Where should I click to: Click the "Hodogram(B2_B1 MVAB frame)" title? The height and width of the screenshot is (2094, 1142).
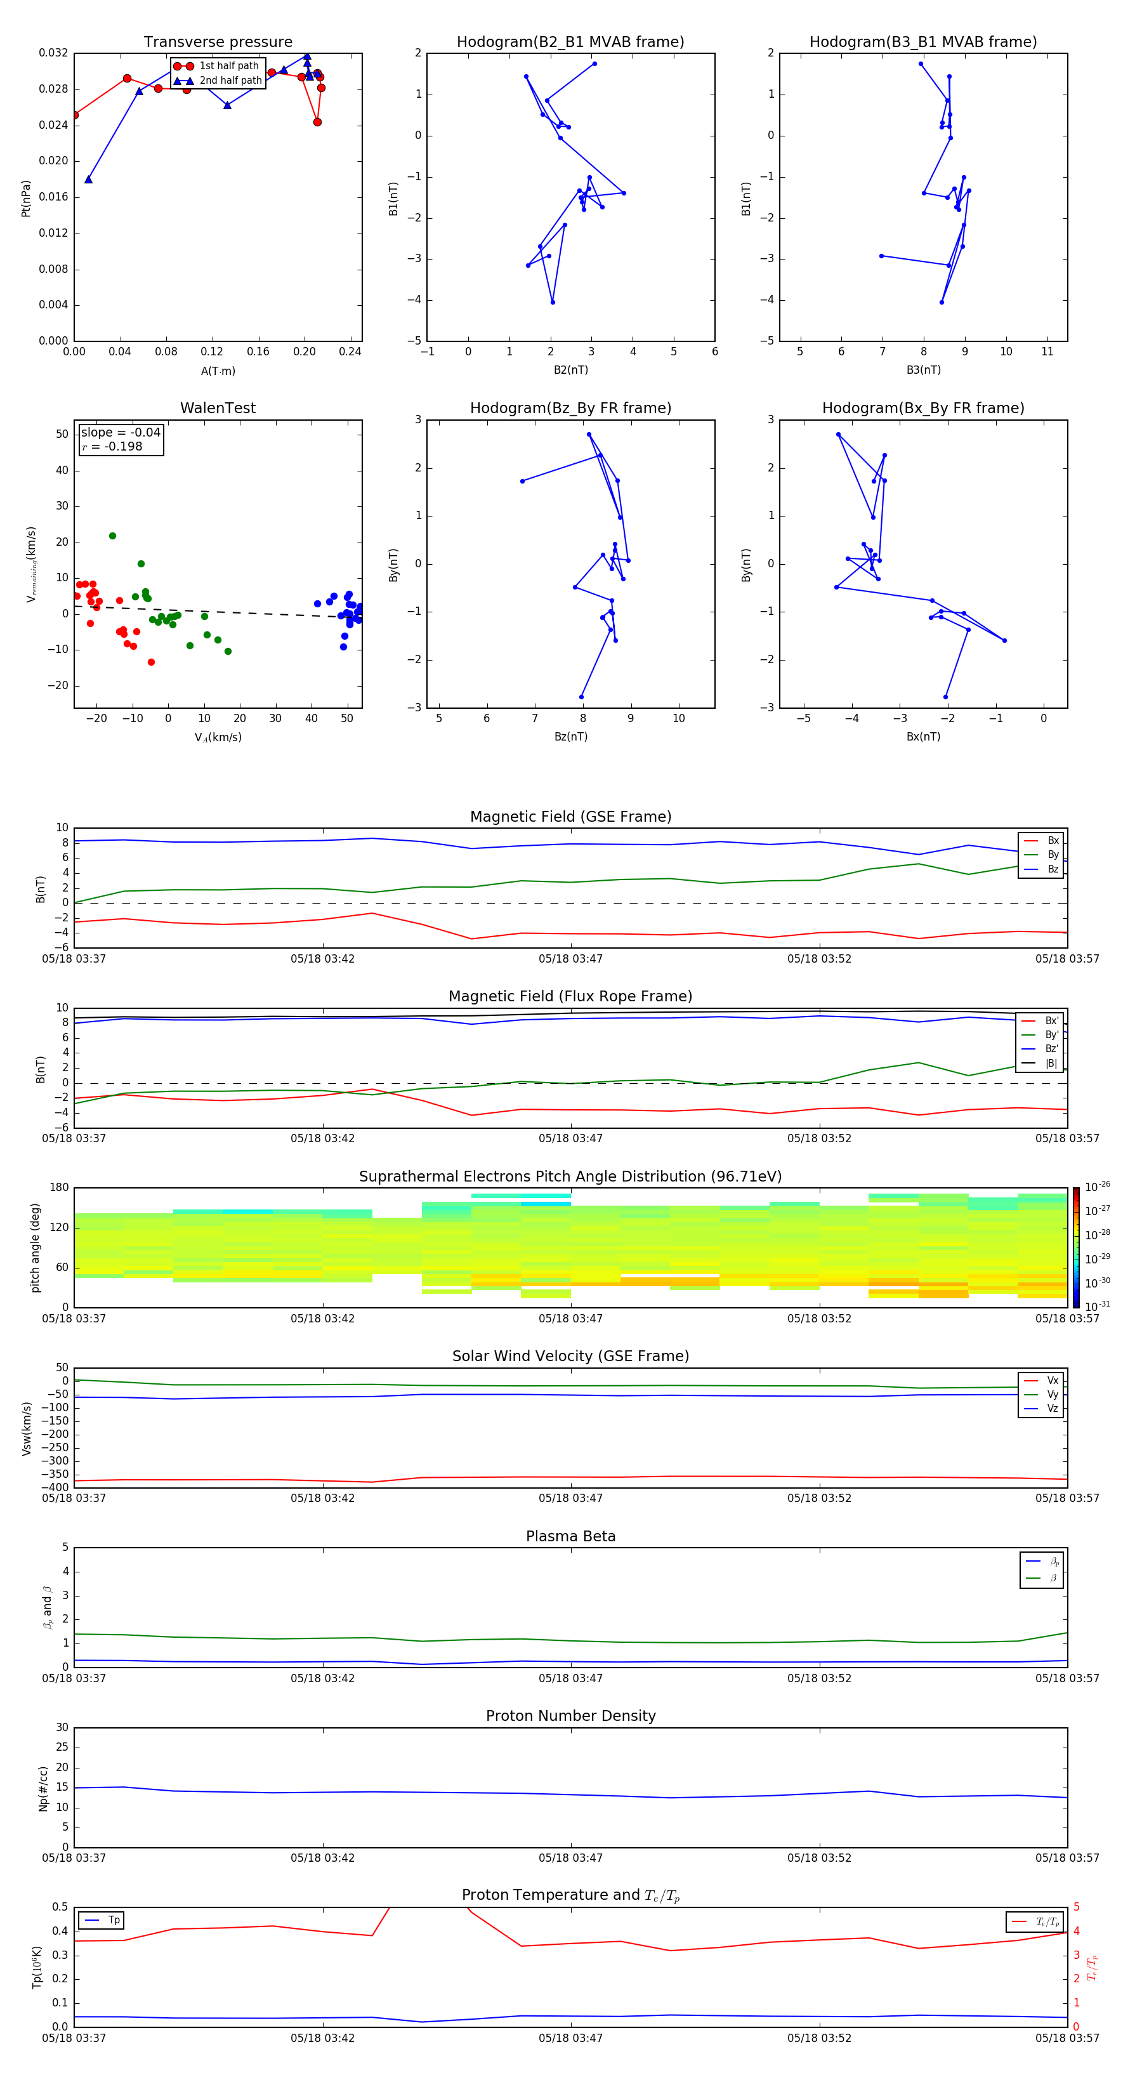(570, 41)
